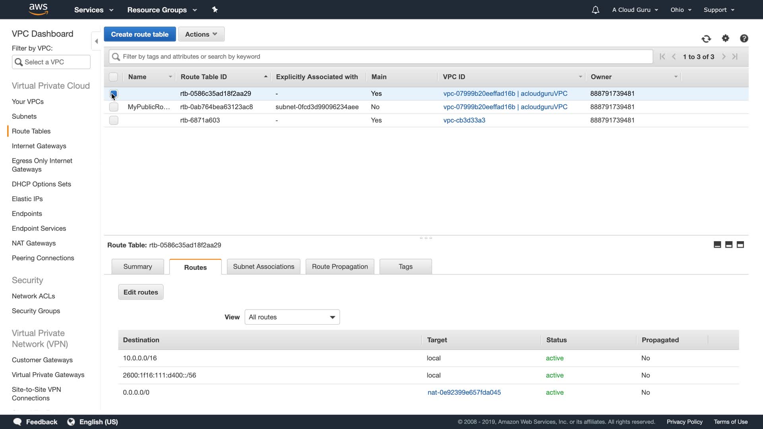Toggle the select-all header checkbox
The height and width of the screenshot is (429, 763).
coord(114,77)
